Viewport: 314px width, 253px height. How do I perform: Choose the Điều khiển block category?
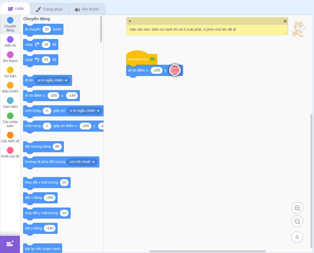10,88
